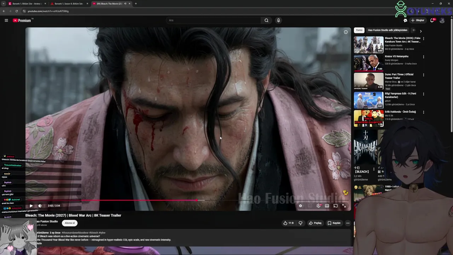Dislike the video

(x=300, y=223)
